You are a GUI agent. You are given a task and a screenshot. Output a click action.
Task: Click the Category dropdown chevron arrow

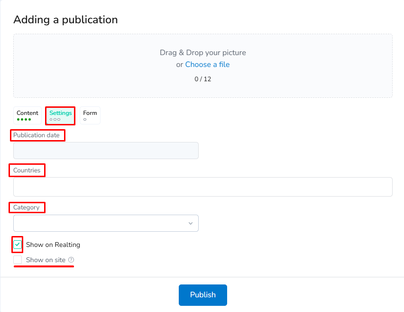coord(191,223)
